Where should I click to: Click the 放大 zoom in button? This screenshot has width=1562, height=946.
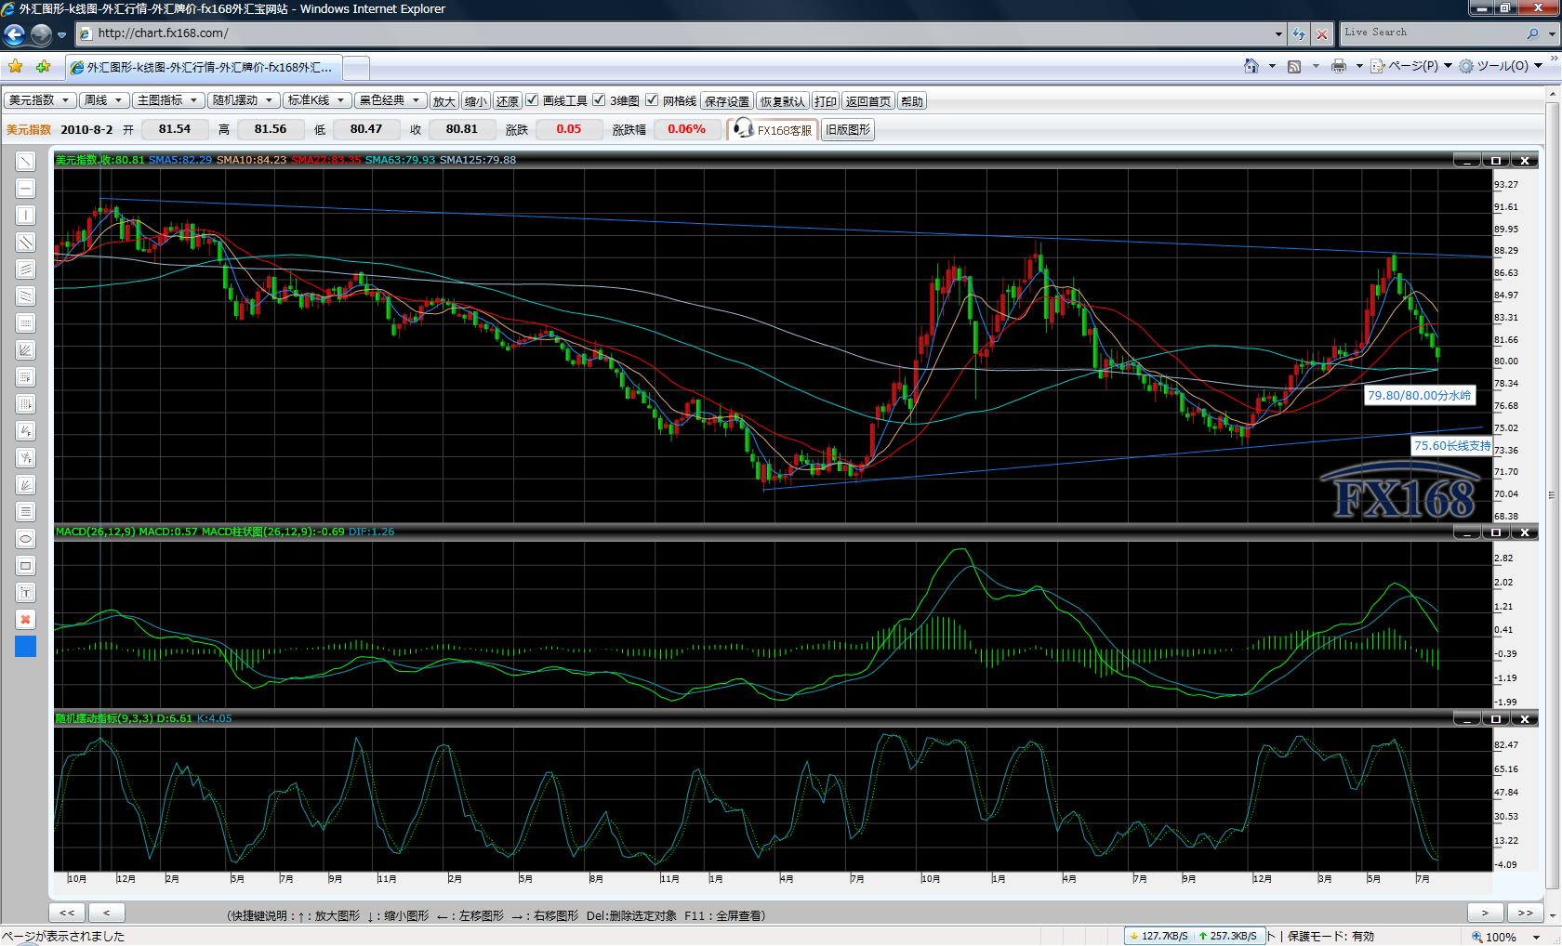444,101
